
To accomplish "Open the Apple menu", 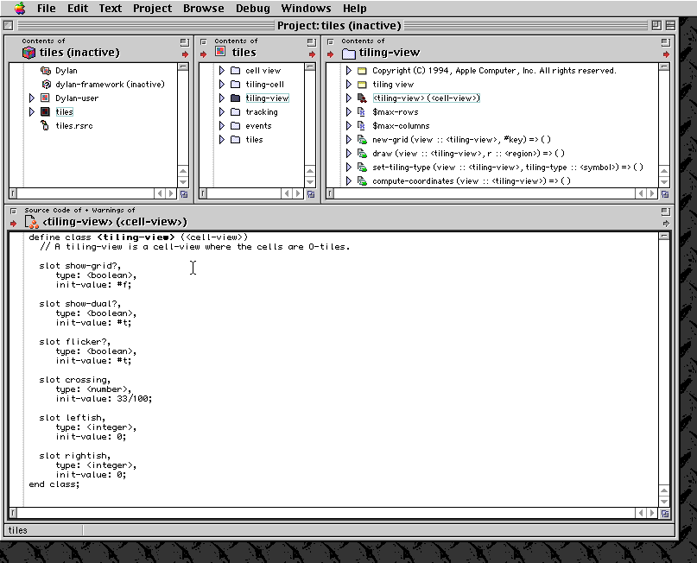I will point(20,8).
